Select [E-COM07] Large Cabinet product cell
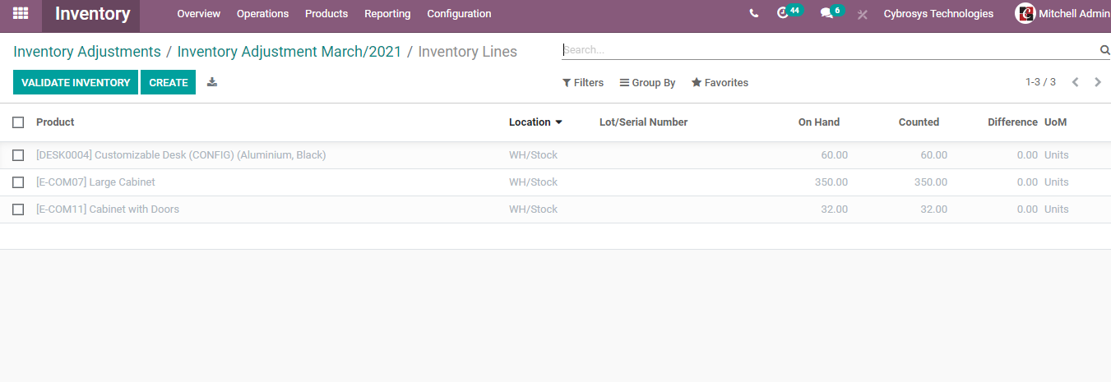The width and height of the screenshot is (1111, 382). point(95,182)
